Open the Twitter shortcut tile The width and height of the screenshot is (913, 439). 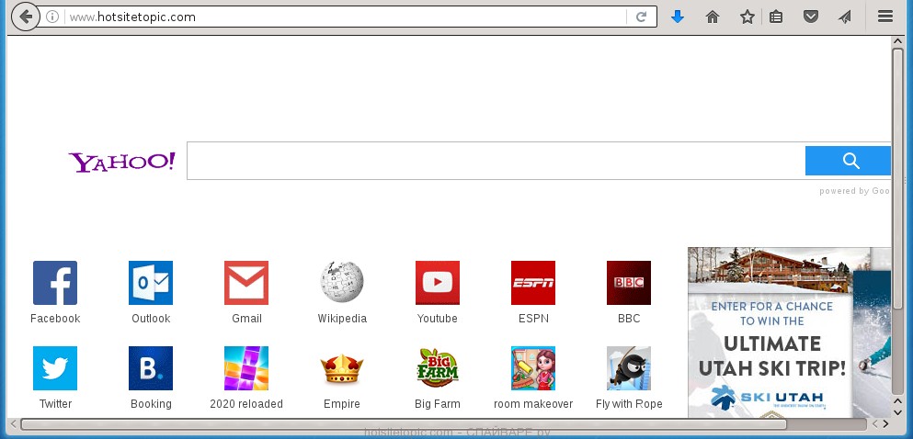click(55, 368)
